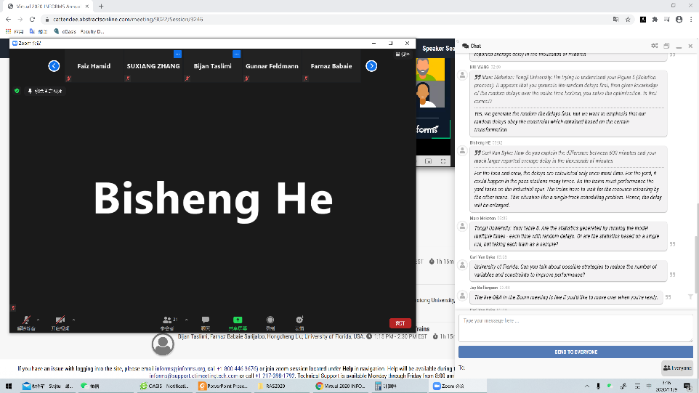Switch to the Virtual 2020 INFORMS browser tab
The width and height of the screenshot is (699, 393).
49,7
